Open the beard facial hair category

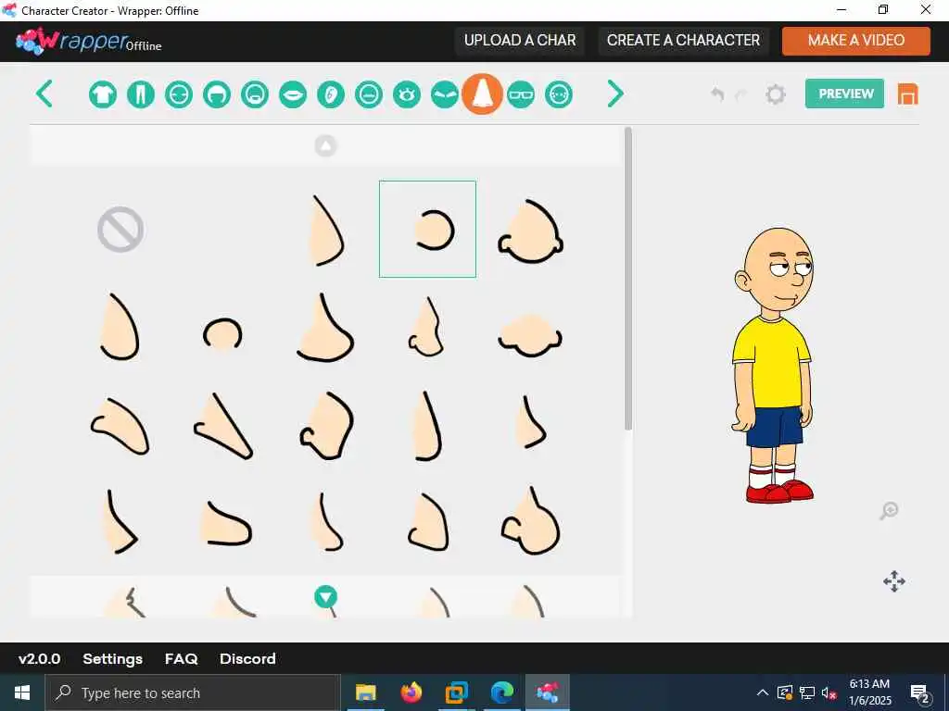coord(255,95)
